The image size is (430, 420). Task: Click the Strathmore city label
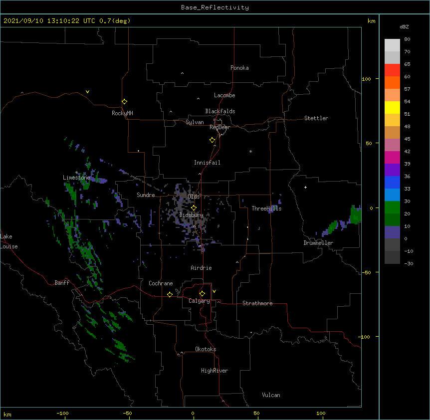click(x=257, y=303)
